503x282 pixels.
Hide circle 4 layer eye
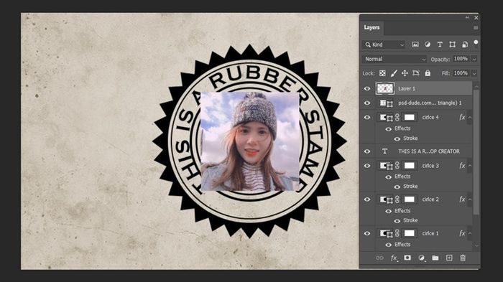click(x=367, y=117)
